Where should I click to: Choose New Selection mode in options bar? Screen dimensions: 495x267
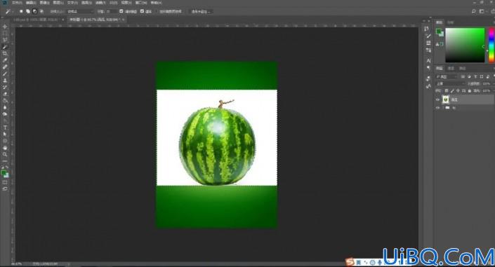pyautogui.click(x=21, y=11)
